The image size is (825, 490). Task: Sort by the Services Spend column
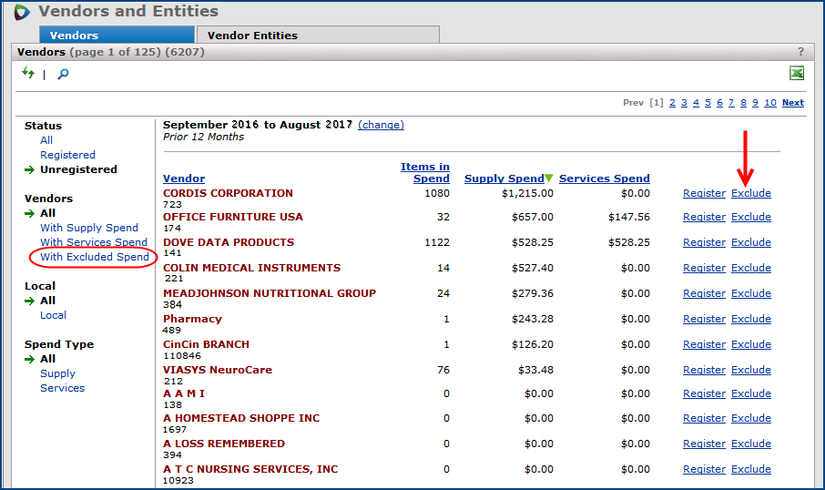click(604, 179)
